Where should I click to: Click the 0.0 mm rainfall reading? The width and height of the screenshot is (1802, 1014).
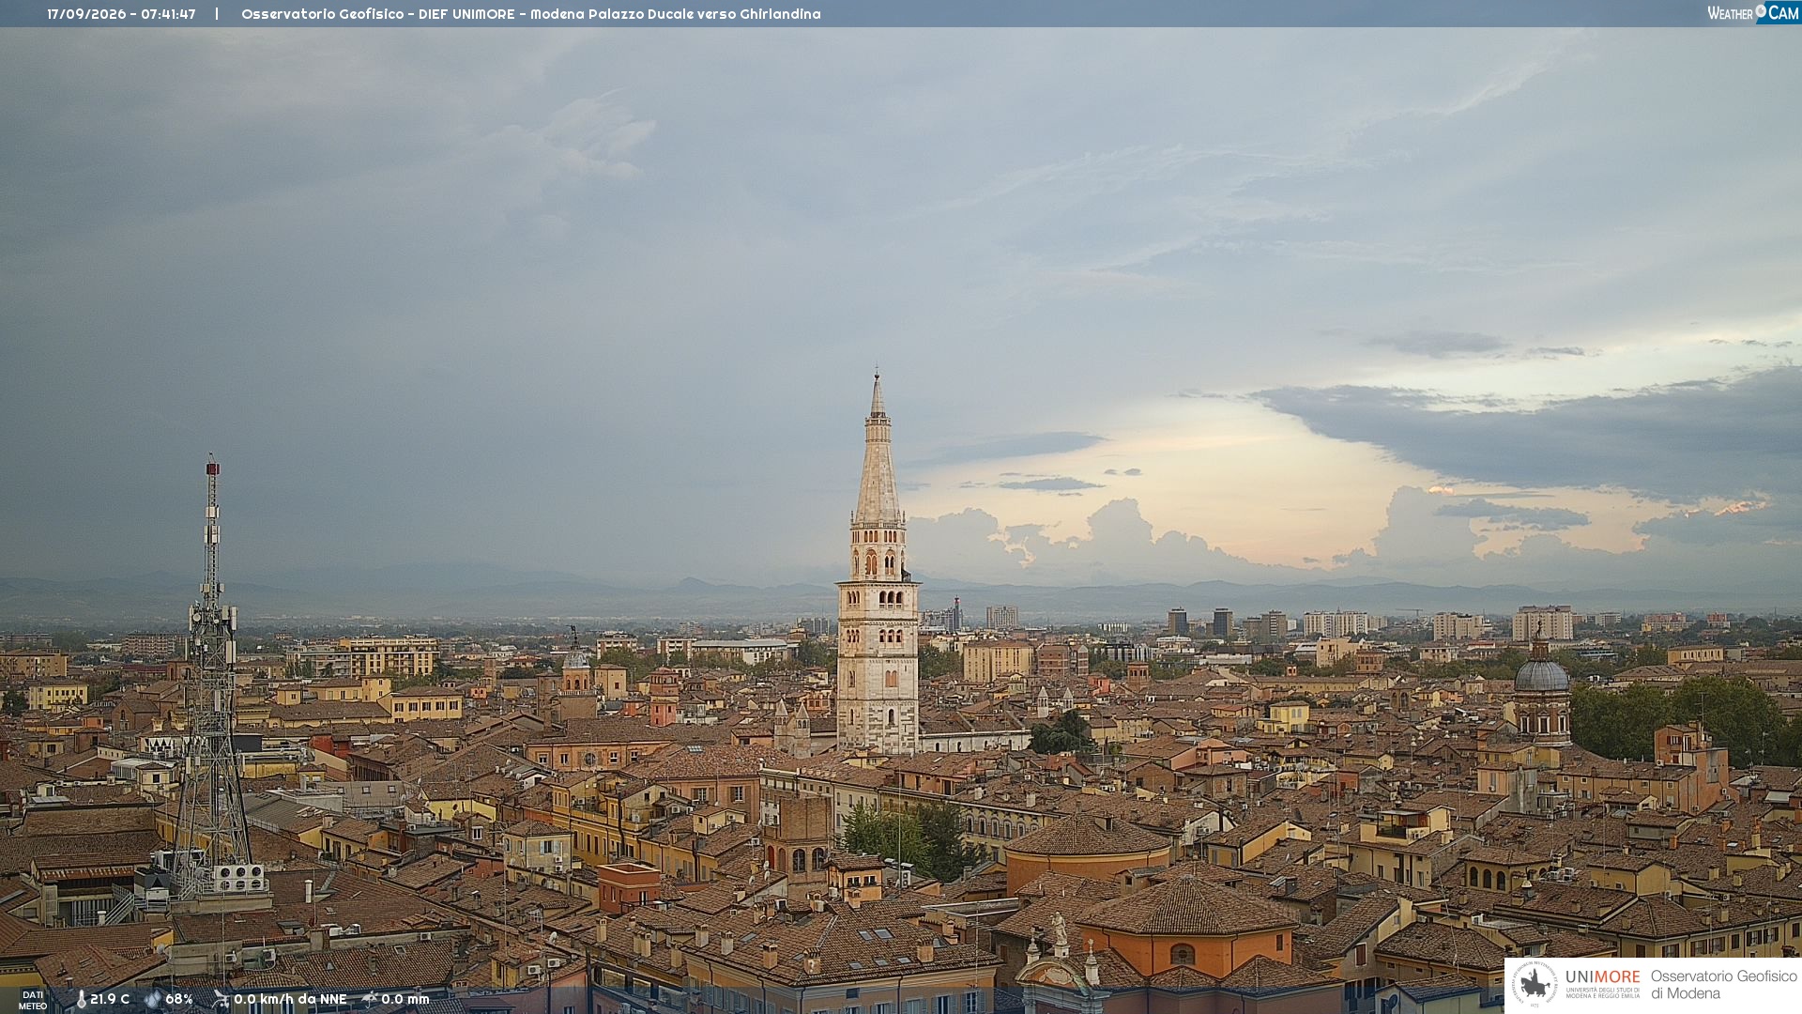click(405, 999)
